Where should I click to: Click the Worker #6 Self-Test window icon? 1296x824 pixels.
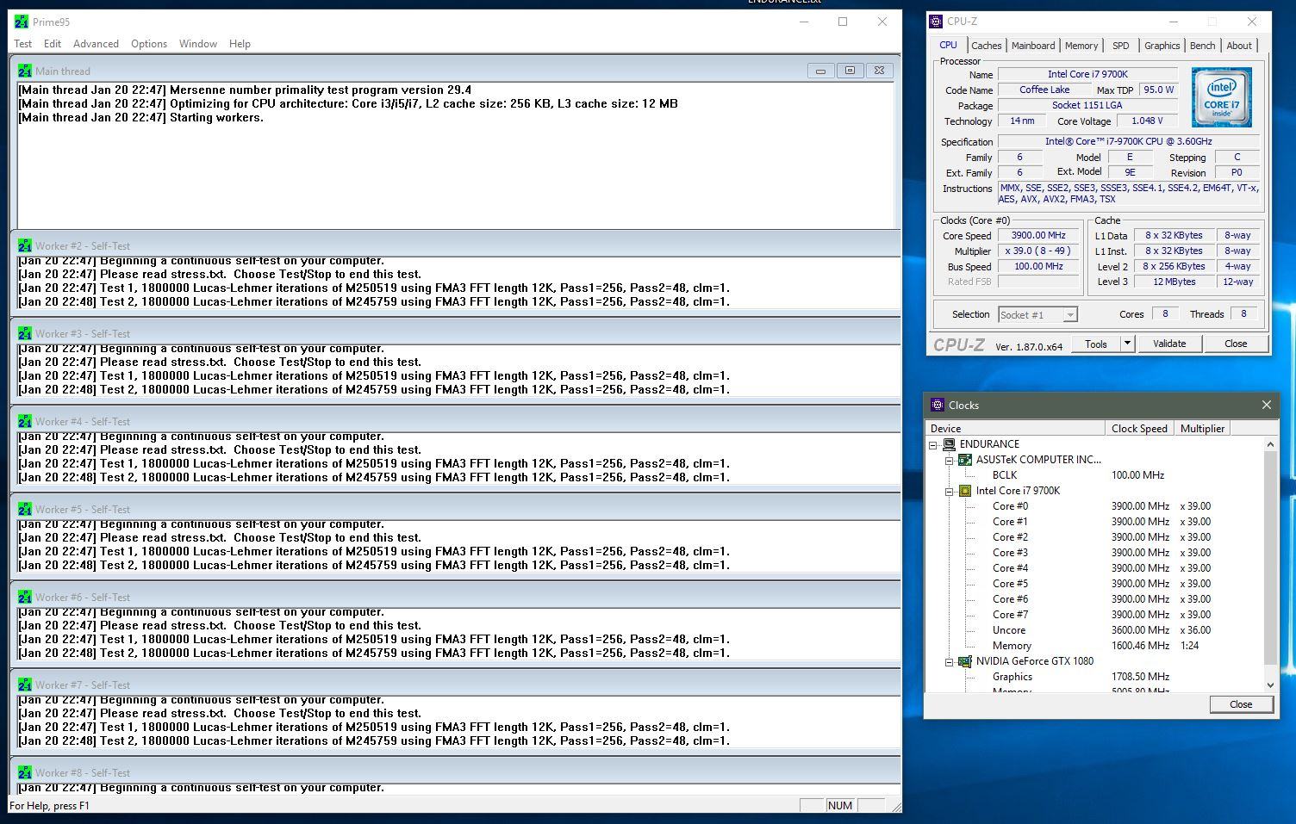coord(25,597)
